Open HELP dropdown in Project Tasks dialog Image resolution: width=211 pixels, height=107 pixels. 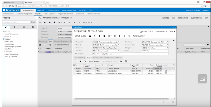172,32
